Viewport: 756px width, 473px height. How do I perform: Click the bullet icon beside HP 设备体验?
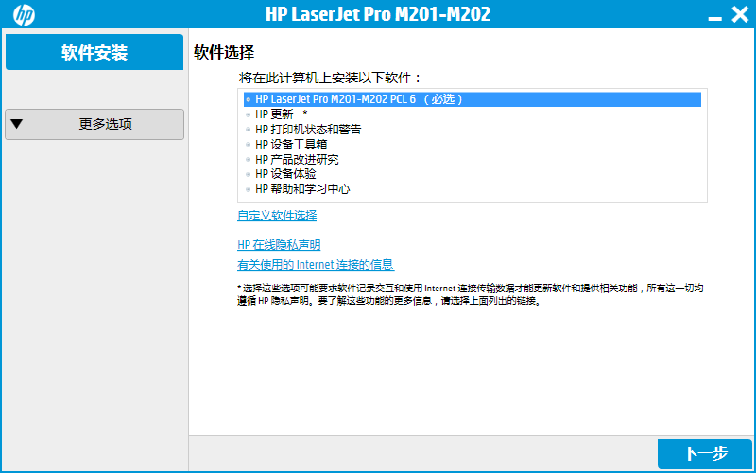[248, 174]
